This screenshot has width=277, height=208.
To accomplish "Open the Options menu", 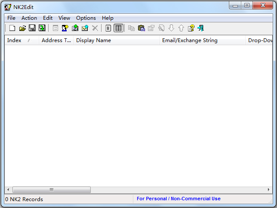I will [86, 18].
